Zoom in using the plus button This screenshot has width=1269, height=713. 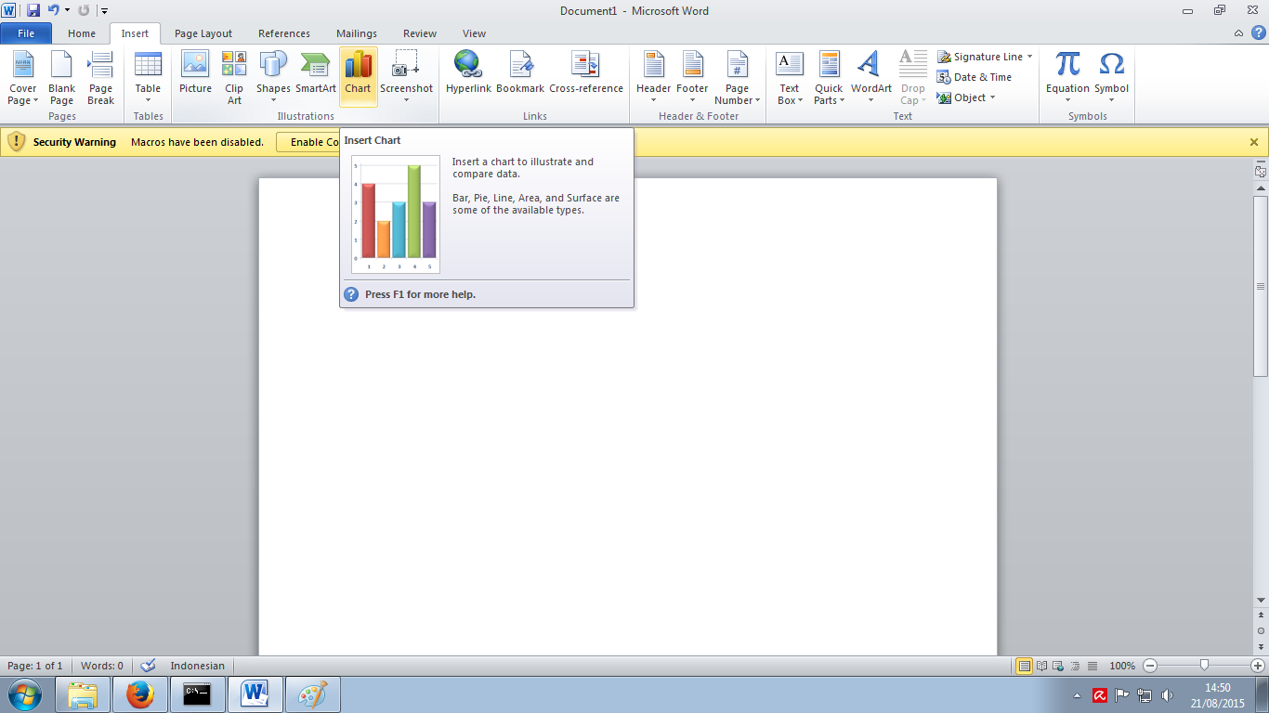coord(1258,666)
